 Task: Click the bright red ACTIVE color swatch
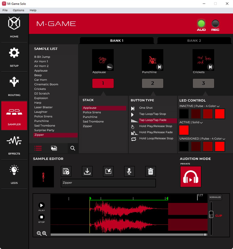click(x=184, y=130)
